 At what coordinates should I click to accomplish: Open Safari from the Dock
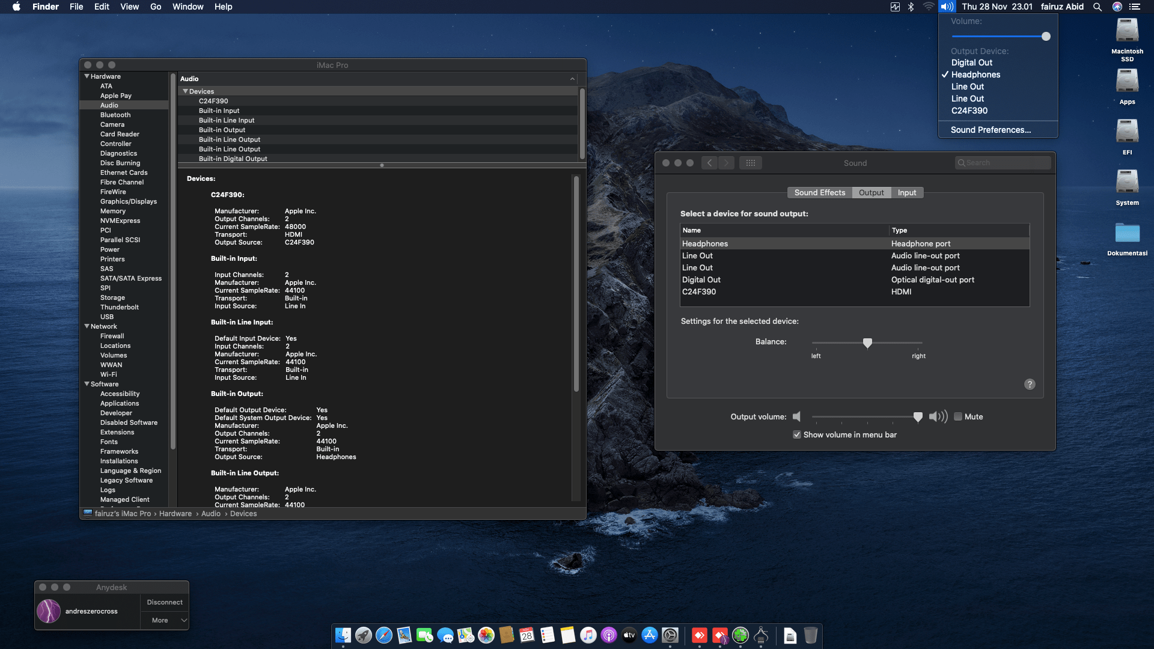383,635
